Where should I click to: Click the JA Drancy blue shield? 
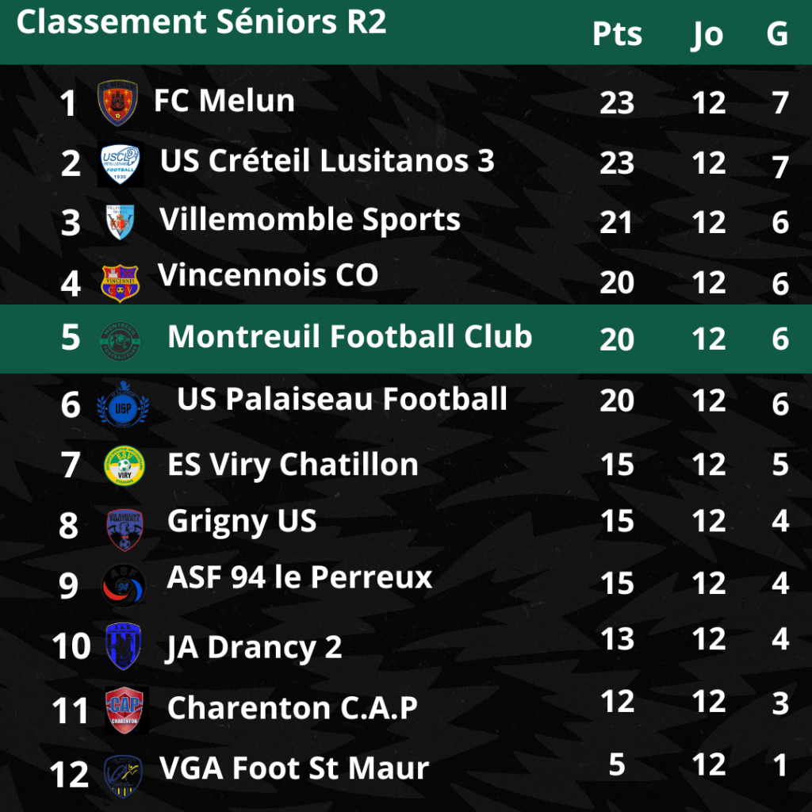point(123,645)
